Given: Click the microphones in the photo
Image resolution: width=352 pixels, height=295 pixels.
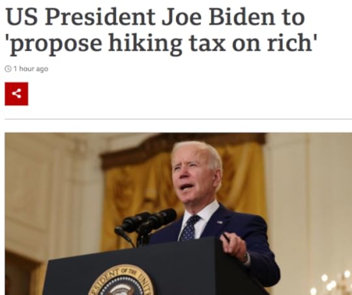Looking at the screenshot, I should [x=145, y=224].
